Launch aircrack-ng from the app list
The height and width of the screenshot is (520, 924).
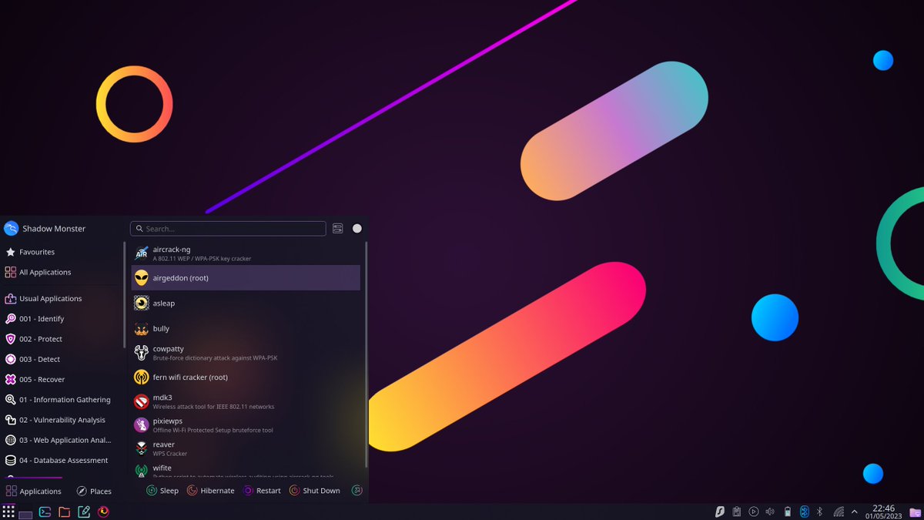pyautogui.click(x=246, y=253)
